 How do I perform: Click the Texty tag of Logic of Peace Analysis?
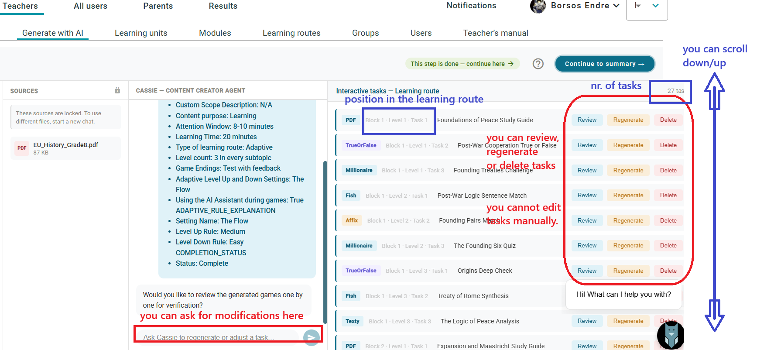[353, 321]
